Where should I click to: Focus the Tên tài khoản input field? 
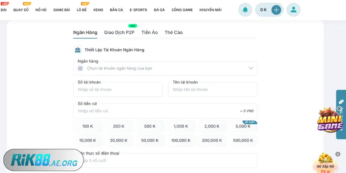coord(212,90)
